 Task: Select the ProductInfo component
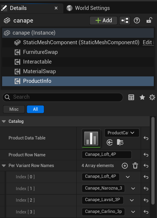point(78,81)
